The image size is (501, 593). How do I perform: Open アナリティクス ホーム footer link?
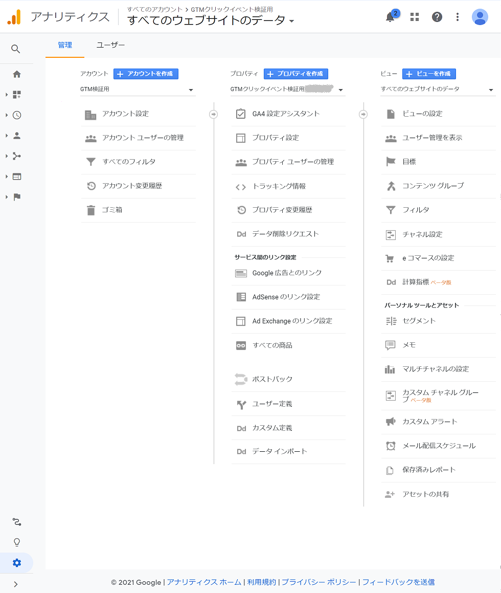(204, 582)
